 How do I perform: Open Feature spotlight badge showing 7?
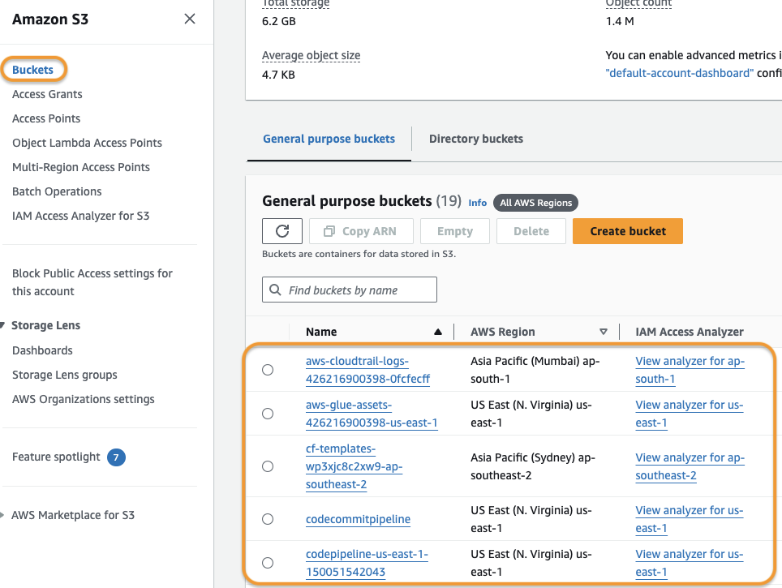(116, 457)
